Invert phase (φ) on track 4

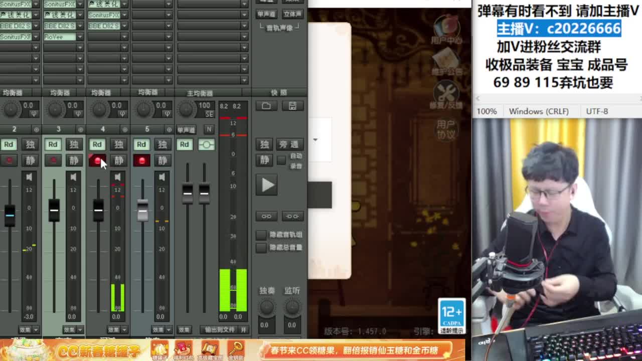(x=122, y=114)
